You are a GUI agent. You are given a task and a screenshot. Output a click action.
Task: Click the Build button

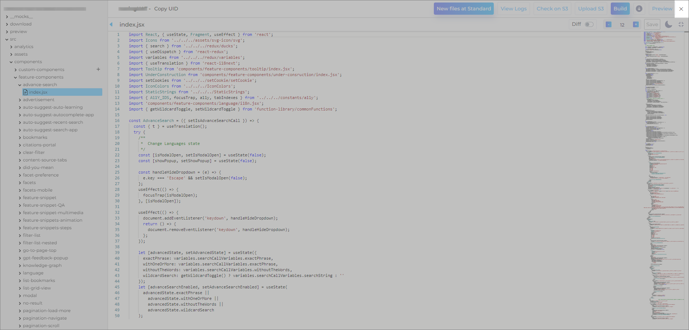(620, 9)
